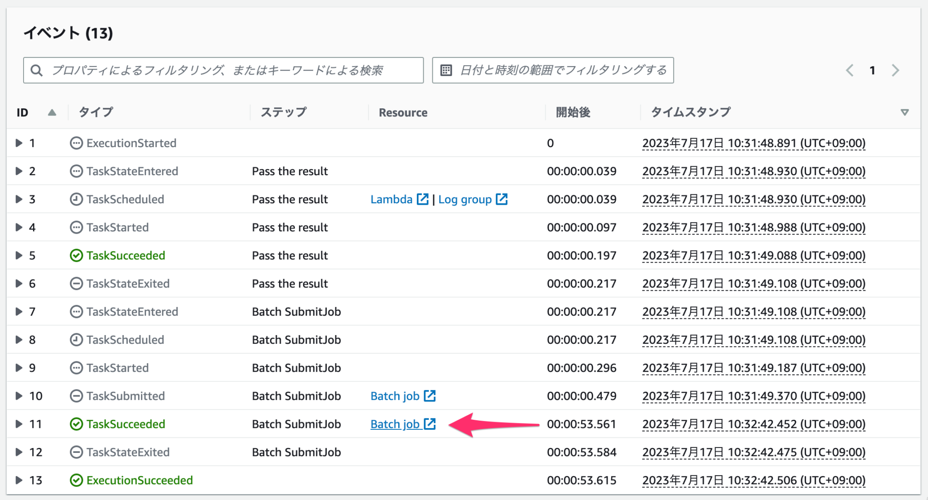Select page 1 in the pagination control
Viewport: 928px width, 500px height.
(872, 70)
